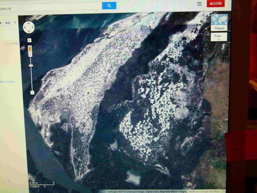Open the edit in Google Map Maker link

click(x=204, y=191)
